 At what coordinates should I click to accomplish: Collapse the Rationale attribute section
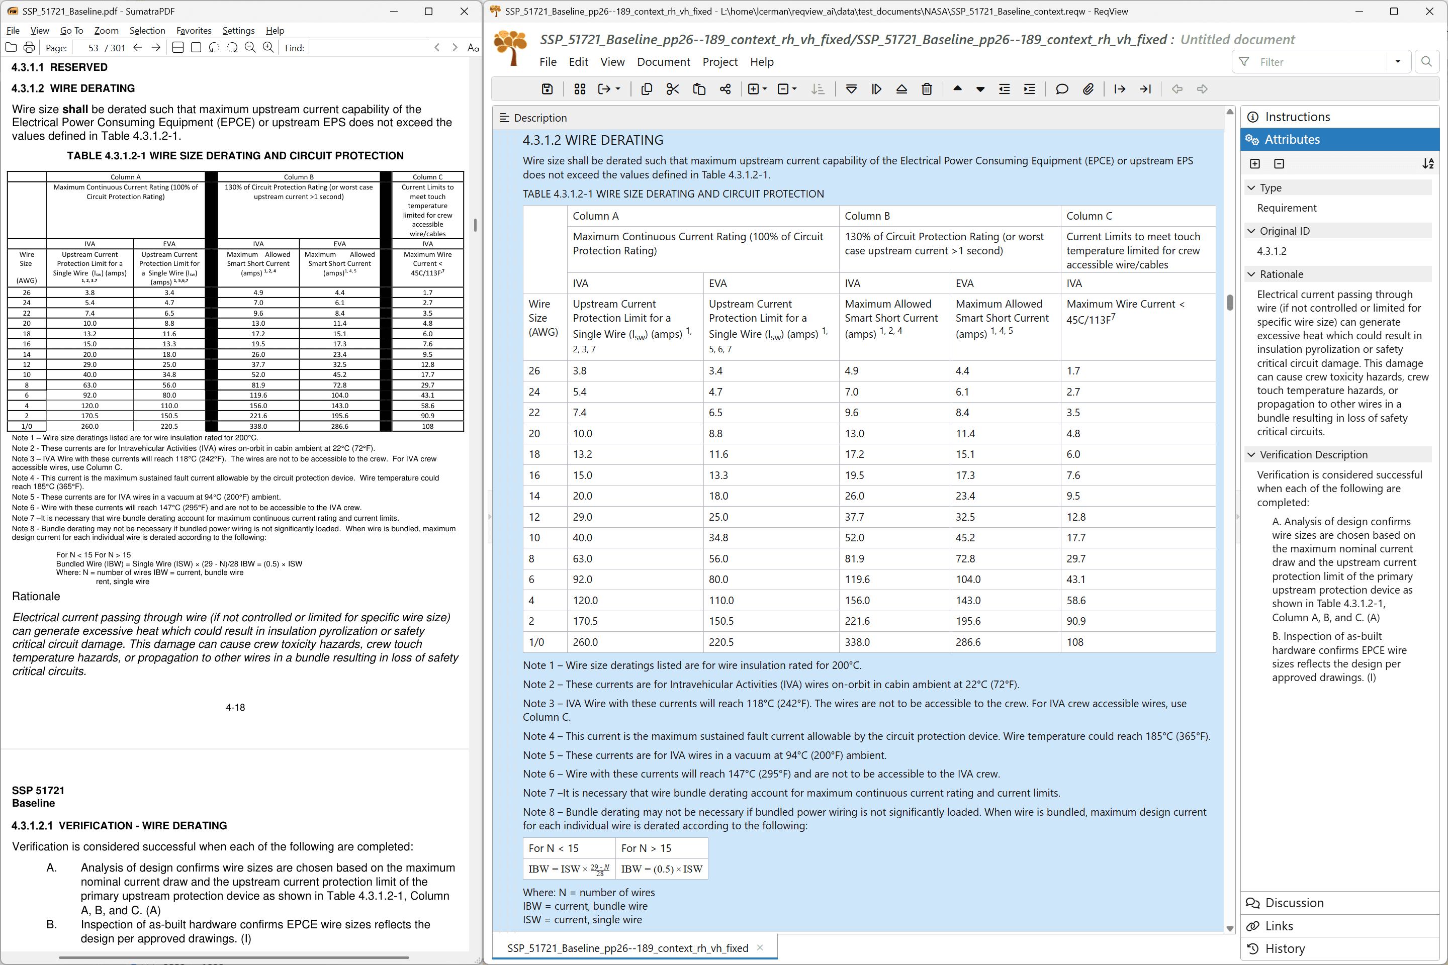(1251, 274)
